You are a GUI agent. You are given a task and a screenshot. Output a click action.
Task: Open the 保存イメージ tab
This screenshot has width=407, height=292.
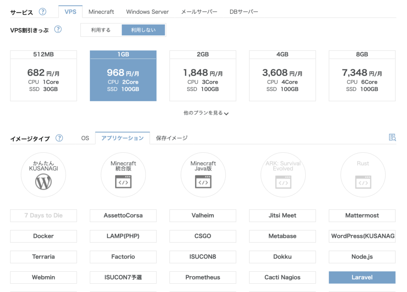172,138
